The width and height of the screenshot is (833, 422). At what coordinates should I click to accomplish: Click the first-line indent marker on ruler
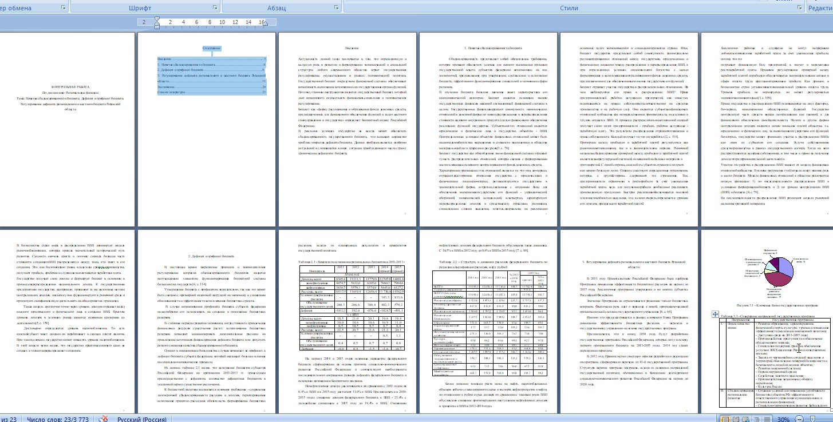click(157, 19)
